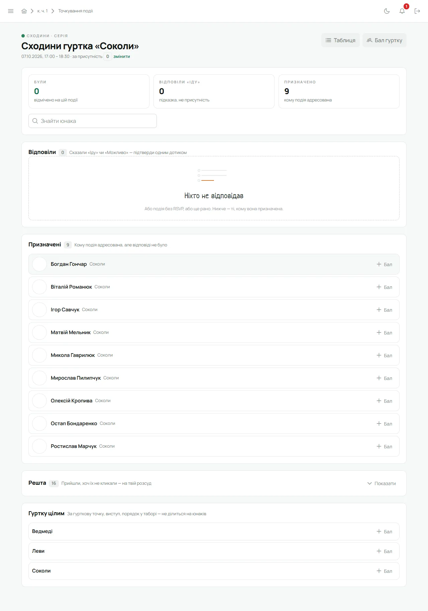Add Бал for Віталій Романюк
428x611 pixels.
[x=385, y=287]
